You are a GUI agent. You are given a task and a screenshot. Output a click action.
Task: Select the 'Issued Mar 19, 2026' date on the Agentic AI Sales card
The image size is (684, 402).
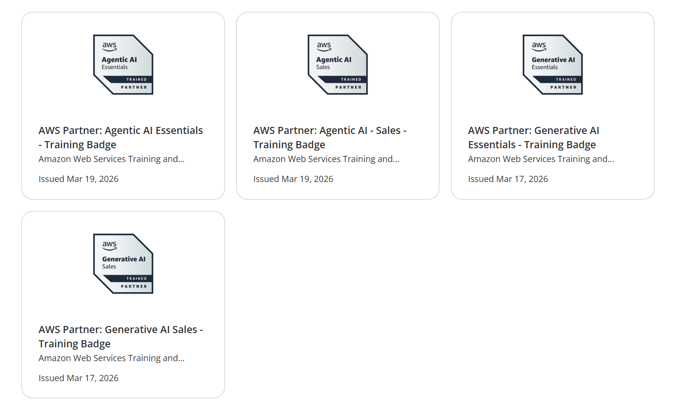293,179
